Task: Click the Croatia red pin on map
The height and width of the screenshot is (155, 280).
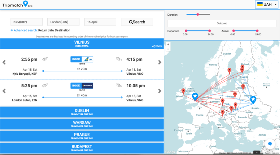Action: pyautogui.click(x=222, y=113)
